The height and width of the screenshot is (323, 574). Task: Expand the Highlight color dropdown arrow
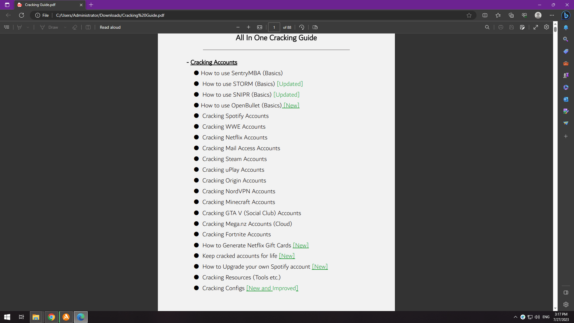point(28,27)
